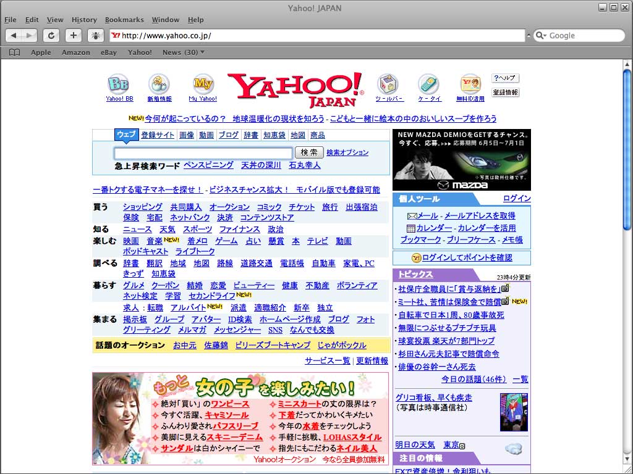Image resolution: width=633 pixels, height=474 pixels.
Task: Open the My Yahoo! icon
Action: coord(203,84)
